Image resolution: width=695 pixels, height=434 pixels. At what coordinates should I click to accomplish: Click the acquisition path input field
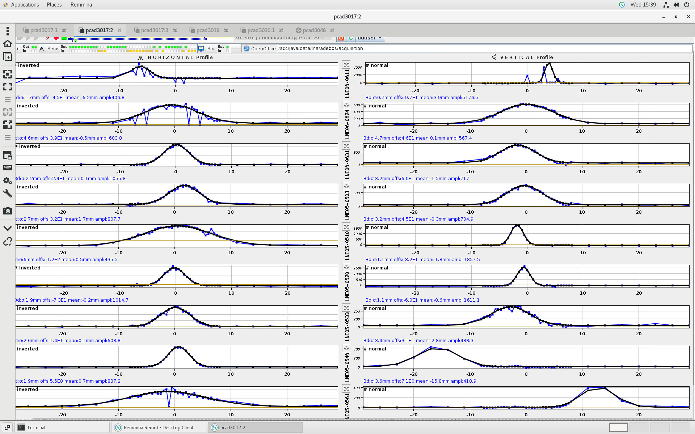point(484,48)
